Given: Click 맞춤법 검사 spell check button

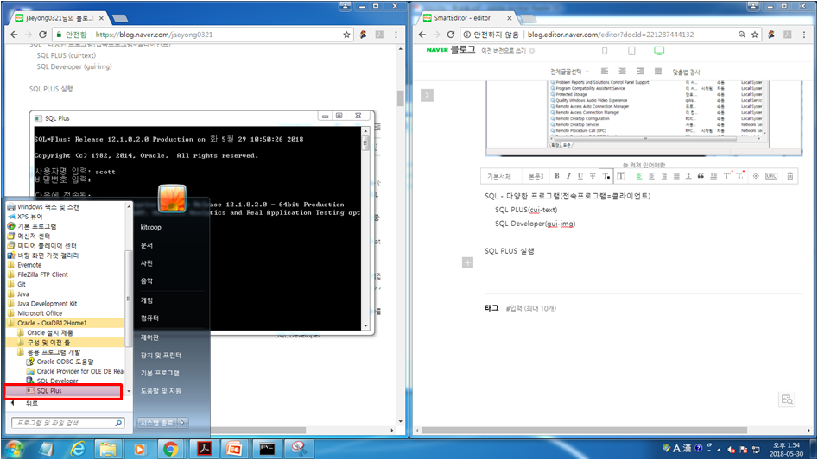Looking at the screenshot, I should coord(686,72).
